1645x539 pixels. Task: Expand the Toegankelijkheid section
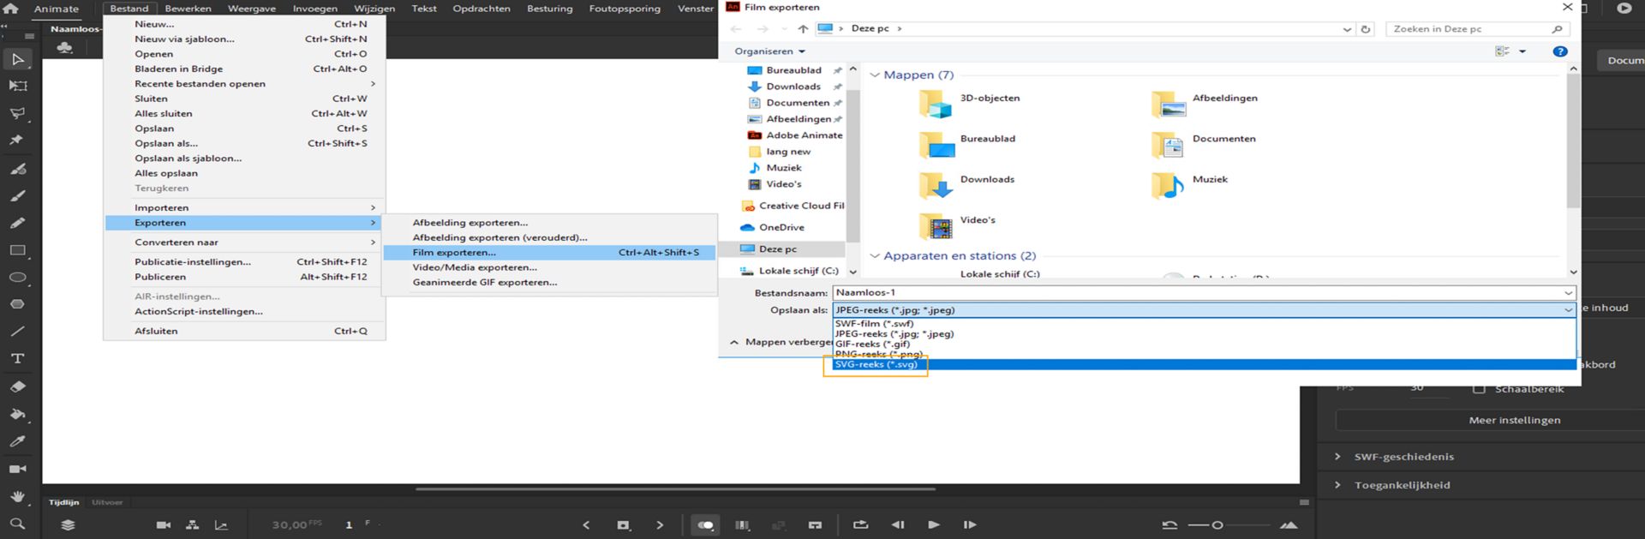click(1337, 485)
